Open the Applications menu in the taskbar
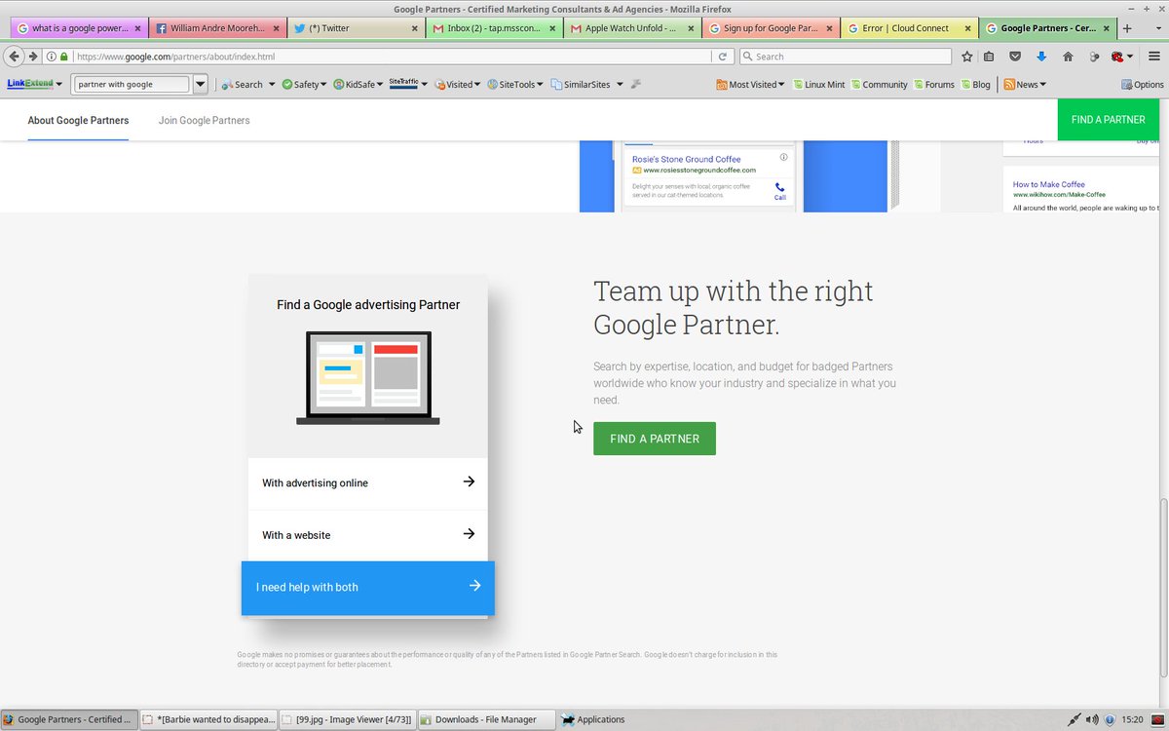Screen dimensions: 1169x731 pyautogui.click(x=593, y=719)
